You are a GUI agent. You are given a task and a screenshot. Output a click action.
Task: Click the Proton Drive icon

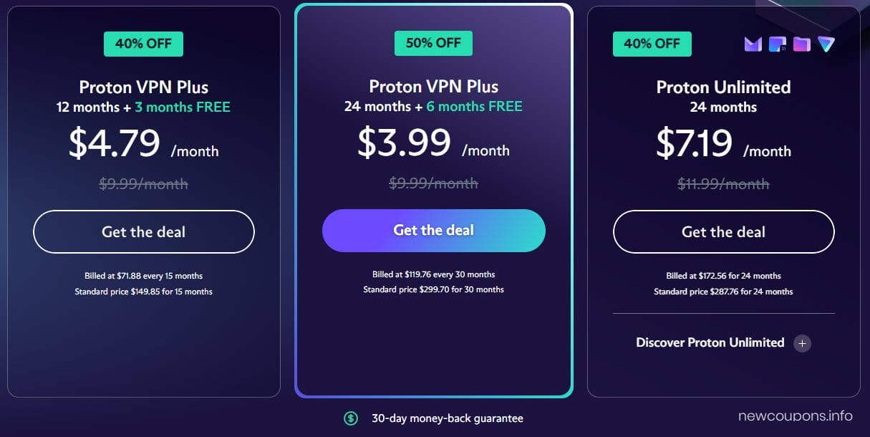(x=801, y=44)
